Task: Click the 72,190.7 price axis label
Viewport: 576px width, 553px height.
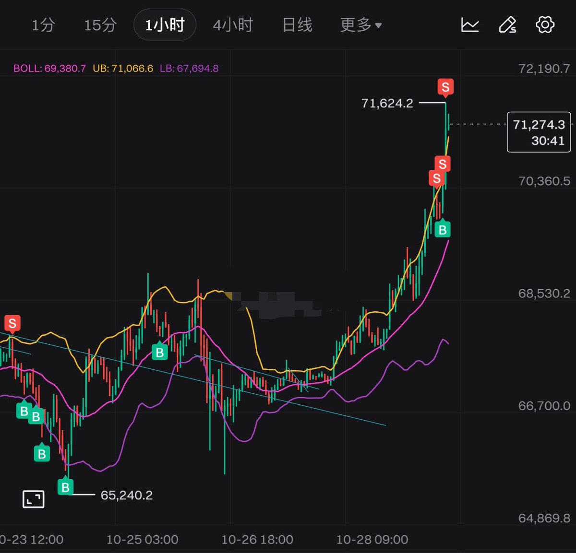Action: coord(544,69)
